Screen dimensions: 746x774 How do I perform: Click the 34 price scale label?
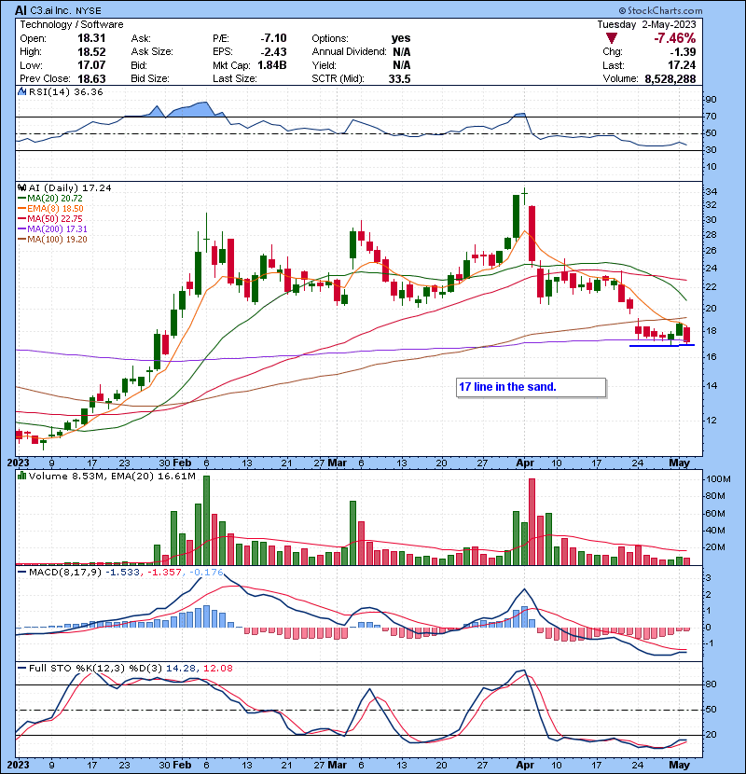pos(711,191)
